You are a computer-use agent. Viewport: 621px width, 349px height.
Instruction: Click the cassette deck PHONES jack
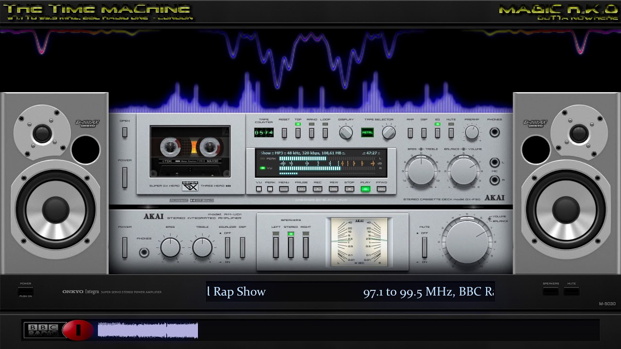494,132
